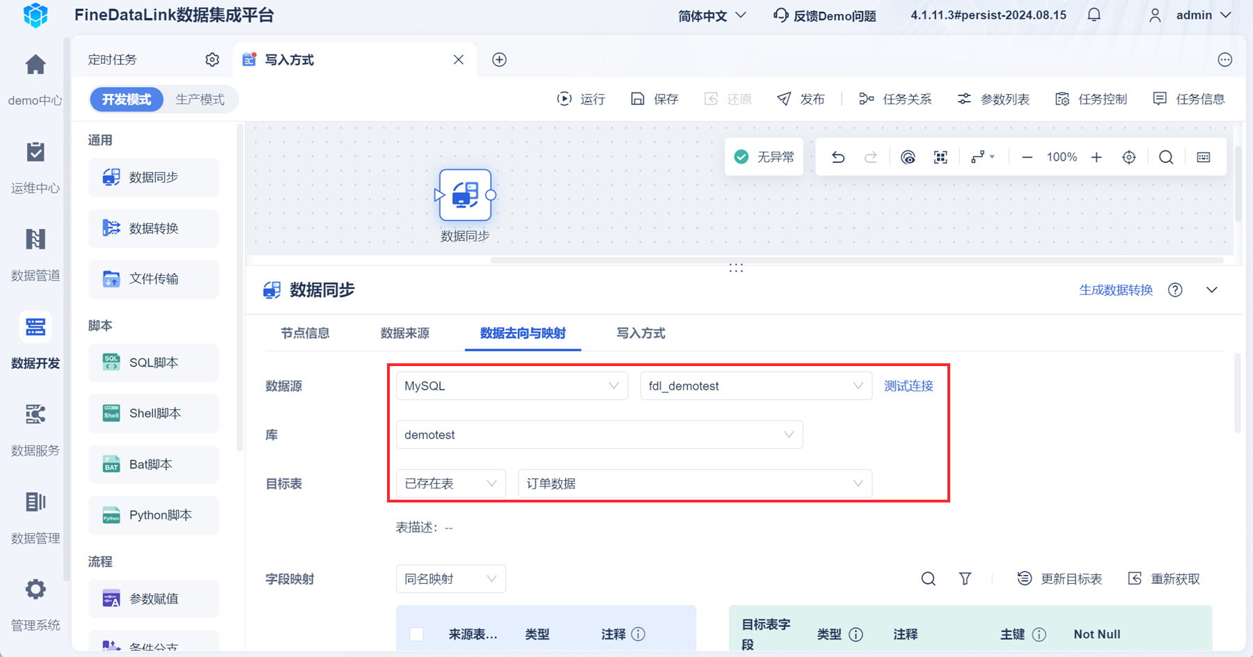Open the 定时任务 tab
Screen dimensions: 1253x657
(112, 60)
